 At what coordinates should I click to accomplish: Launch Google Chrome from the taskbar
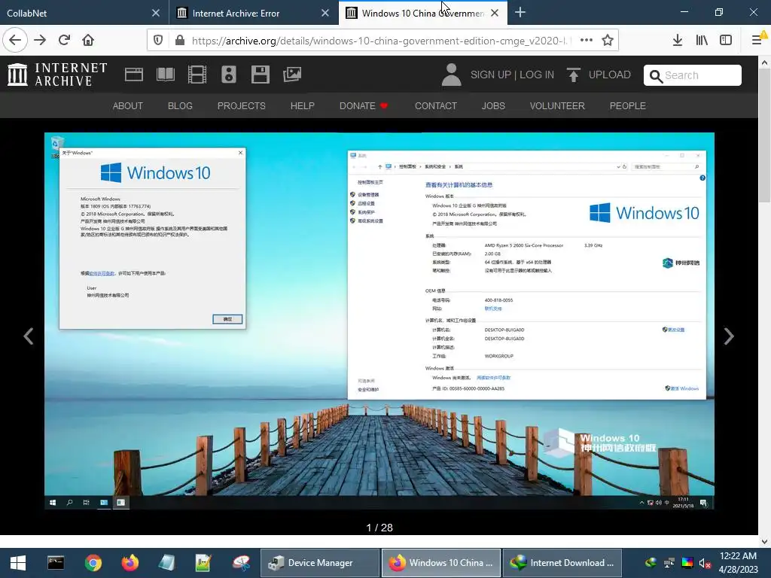(93, 563)
